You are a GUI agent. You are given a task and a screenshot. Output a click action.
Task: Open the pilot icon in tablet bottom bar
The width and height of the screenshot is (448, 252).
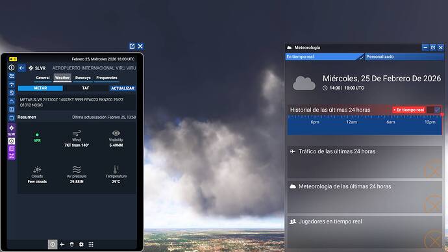pyautogui.click(x=71, y=244)
